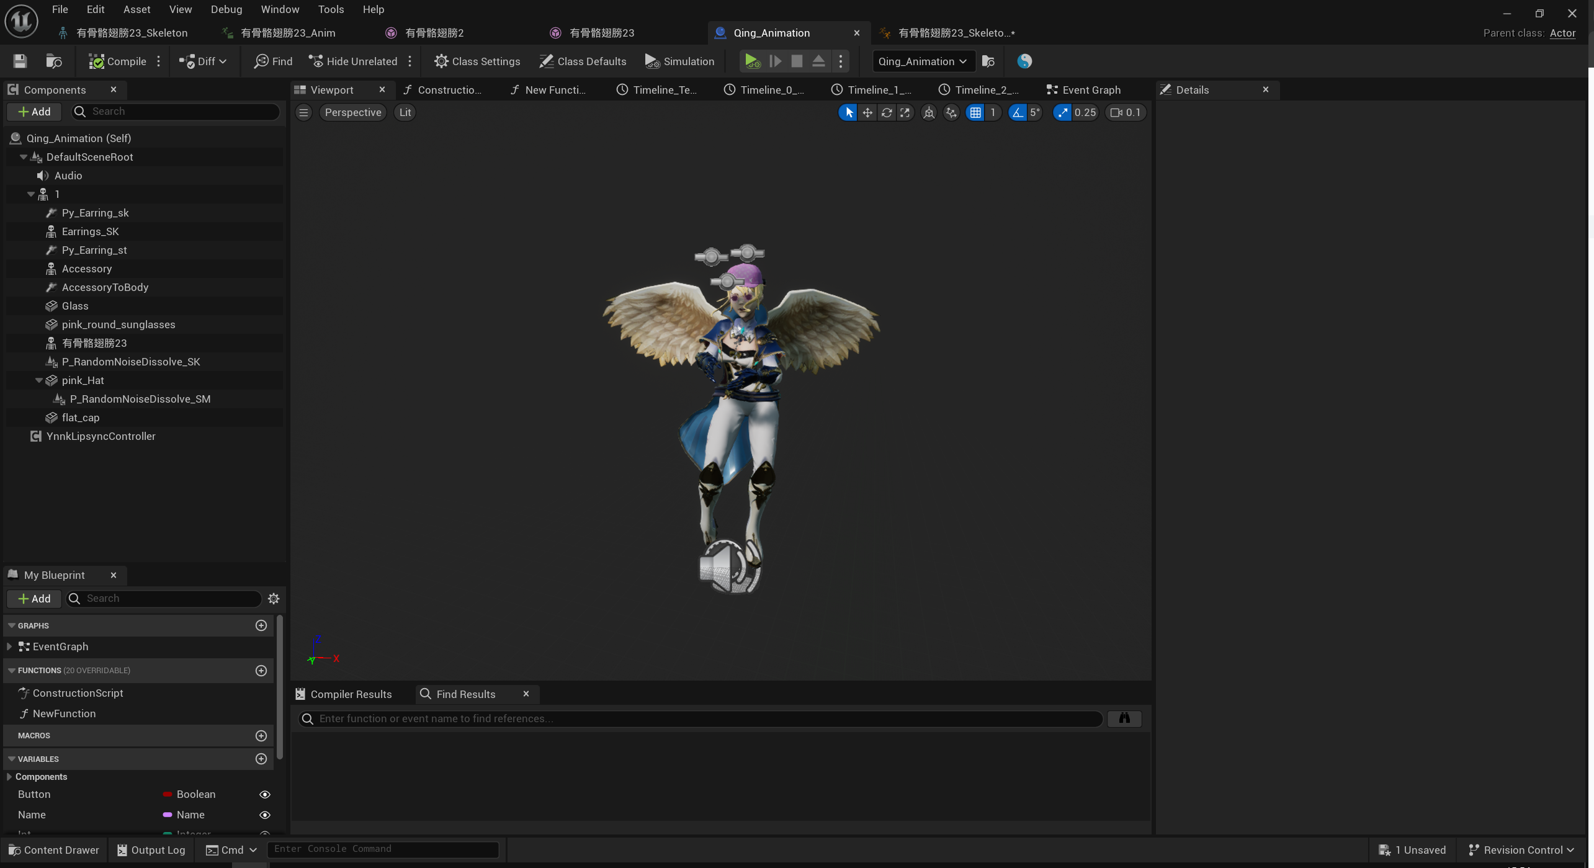Open the Content Drawer
1594x868 pixels.
(x=54, y=850)
